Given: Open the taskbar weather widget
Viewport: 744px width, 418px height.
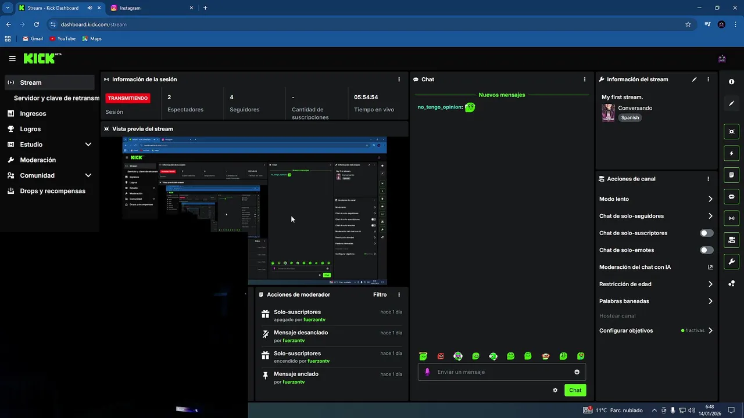Looking at the screenshot, I should click(x=613, y=410).
